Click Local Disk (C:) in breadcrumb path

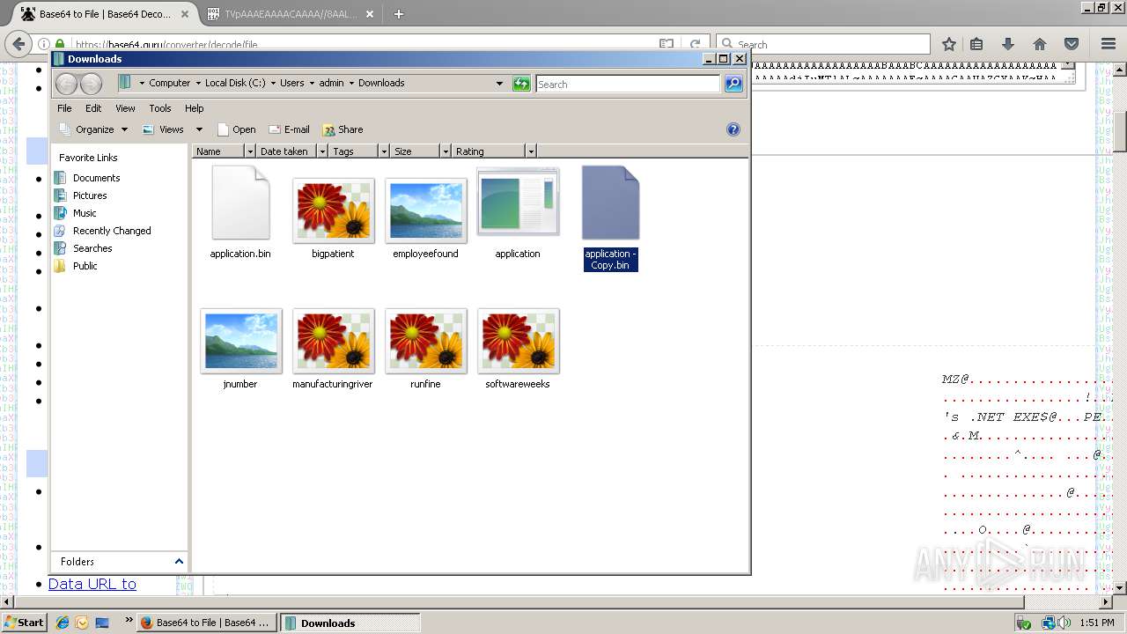point(235,83)
